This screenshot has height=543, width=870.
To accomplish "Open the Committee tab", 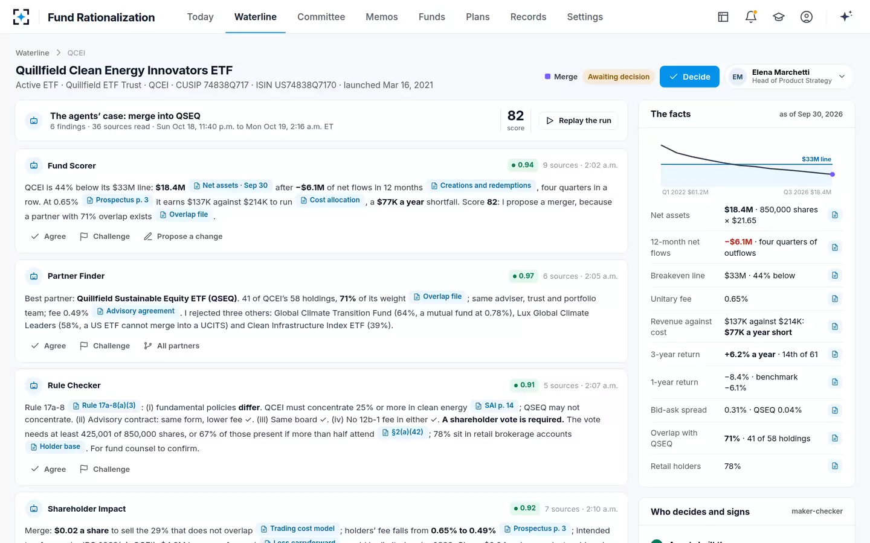I will click(x=321, y=17).
